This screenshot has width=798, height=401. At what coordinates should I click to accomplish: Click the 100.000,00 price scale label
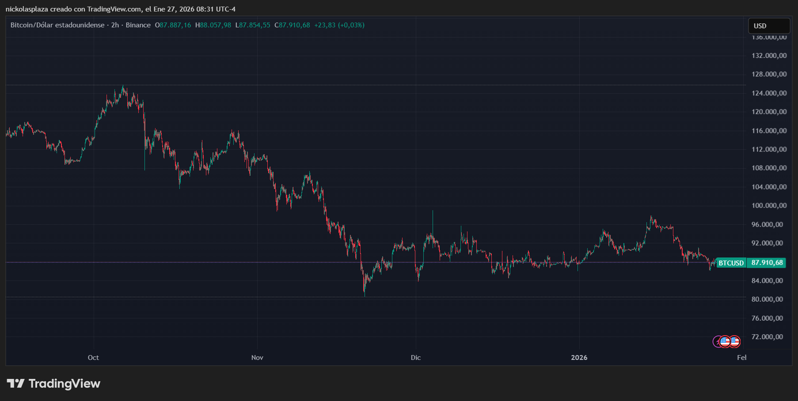point(769,205)
